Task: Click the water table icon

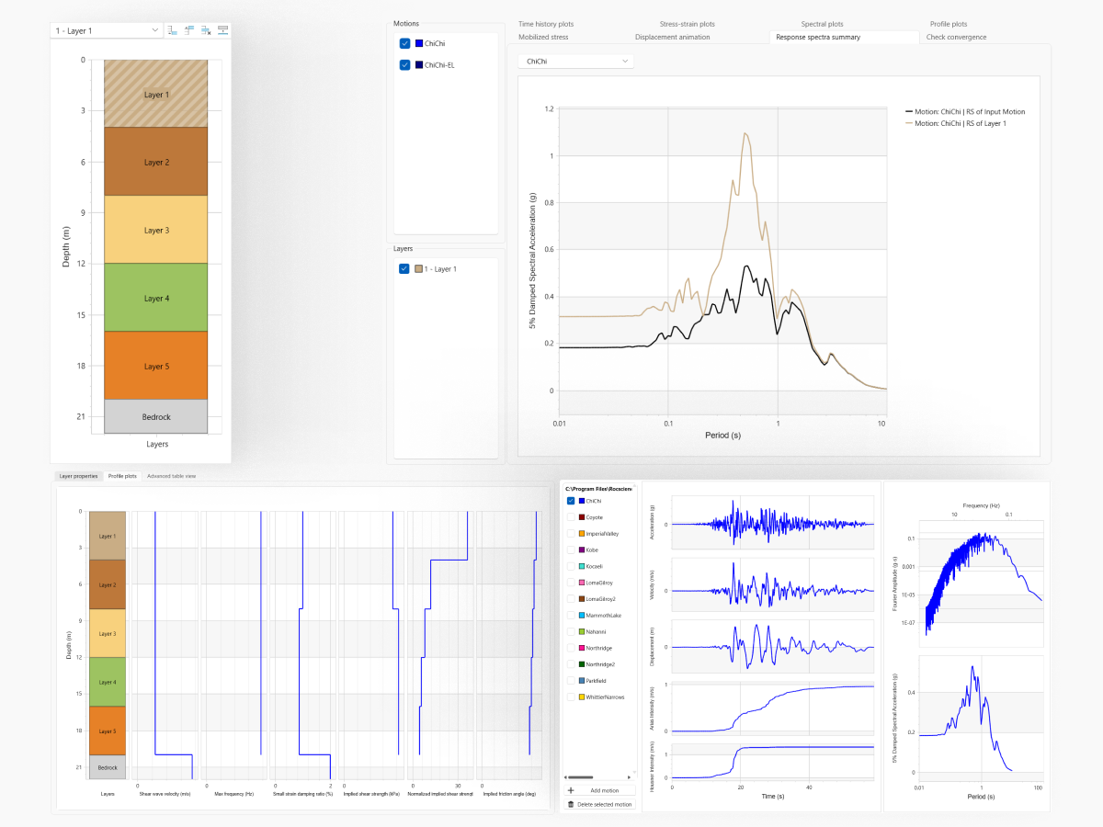Action: [222, 30]
